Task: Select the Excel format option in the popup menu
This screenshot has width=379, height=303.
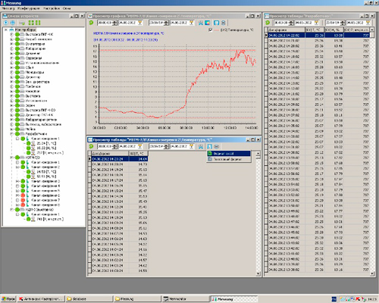Action: [x=229, y=154]
